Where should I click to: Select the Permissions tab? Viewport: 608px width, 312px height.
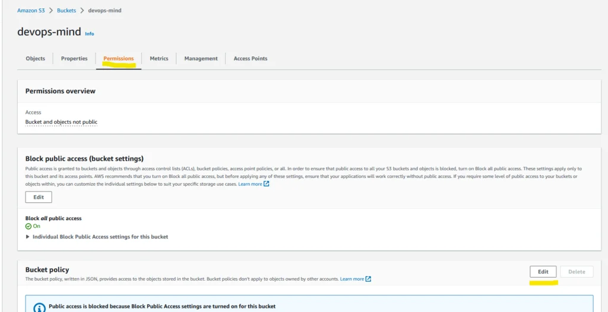pyautogui.click(x=119, y=59)
